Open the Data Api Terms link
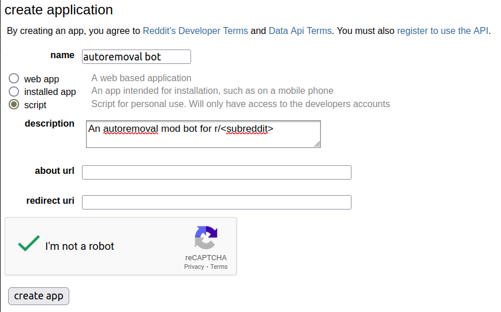 (300, 31)
